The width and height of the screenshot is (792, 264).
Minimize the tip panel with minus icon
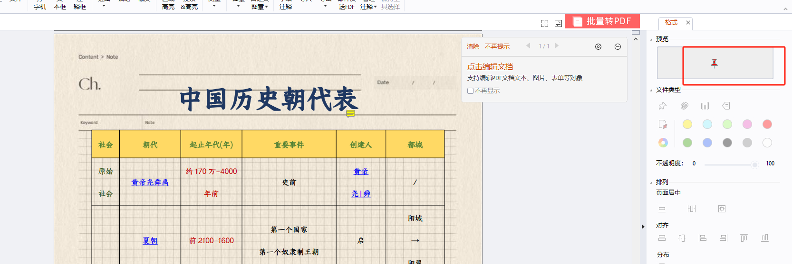[618, 46]
